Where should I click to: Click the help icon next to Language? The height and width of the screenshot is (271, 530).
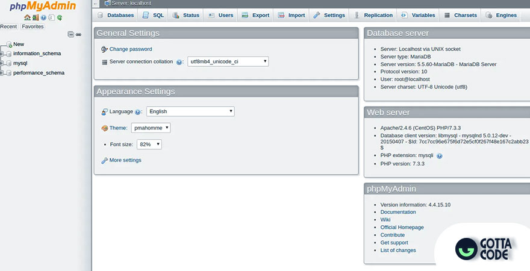137,112
